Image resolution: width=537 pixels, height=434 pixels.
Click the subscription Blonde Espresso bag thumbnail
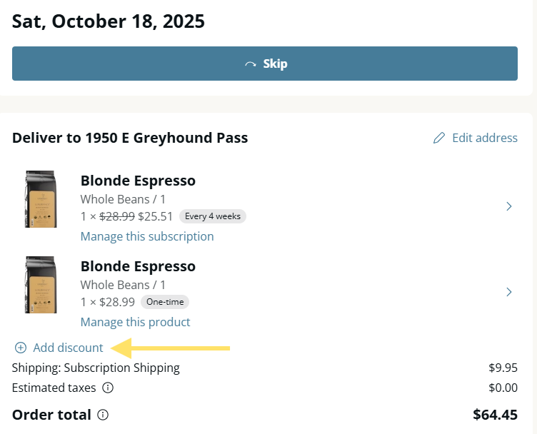pos(41,199)
